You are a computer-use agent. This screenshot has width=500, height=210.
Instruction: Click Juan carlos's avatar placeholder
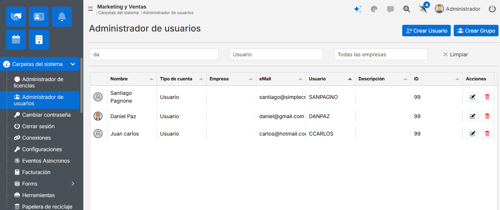(98, 134)
